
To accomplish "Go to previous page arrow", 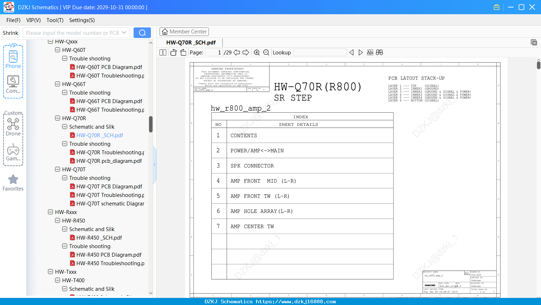I will pos(237,53).
